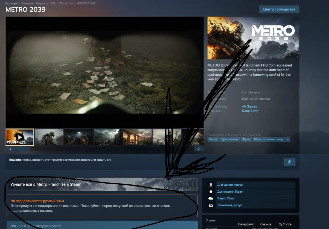The height and width of the screenshot is (229, 329).
Task: Click the "Нет обзоров" reviews text
Action: coord(251,92)
